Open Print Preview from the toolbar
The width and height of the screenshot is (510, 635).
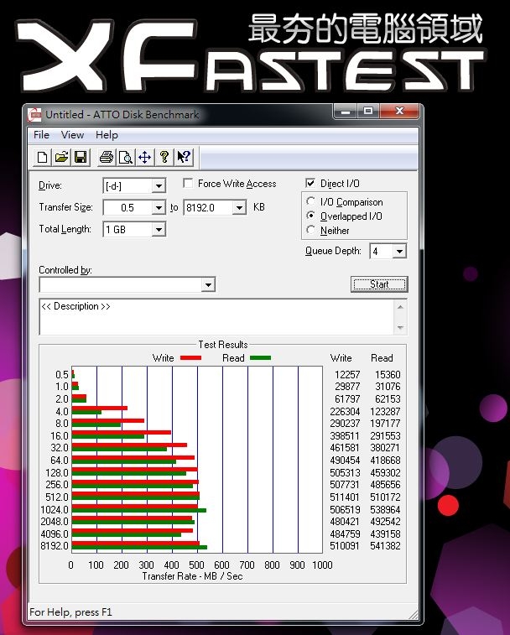tap(125, 157)
